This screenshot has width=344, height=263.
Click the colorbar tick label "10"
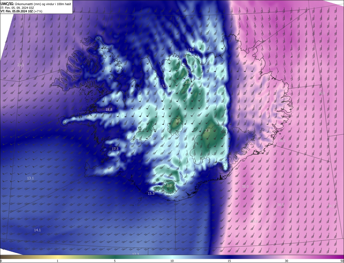click(x=172, y=261)
